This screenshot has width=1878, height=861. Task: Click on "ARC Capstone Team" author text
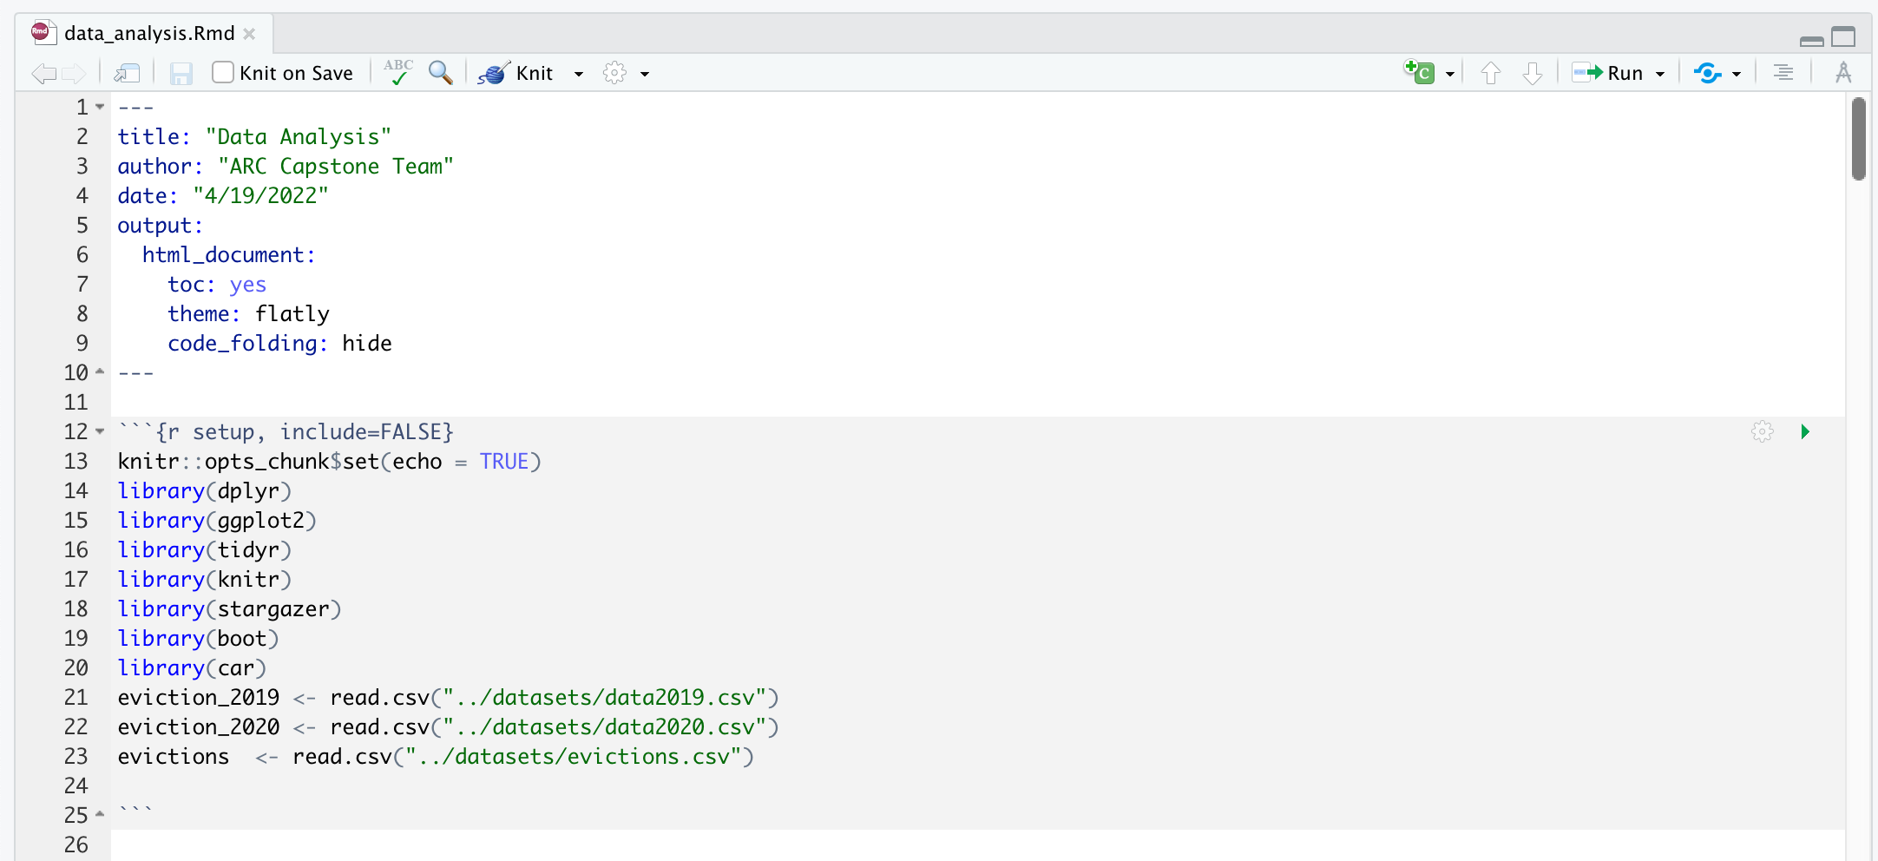pyautogui.click(x=336, y=167)
